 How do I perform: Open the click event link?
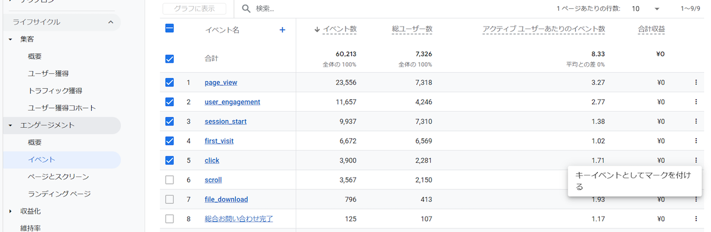pyautogui.click(x=212, y=160)
